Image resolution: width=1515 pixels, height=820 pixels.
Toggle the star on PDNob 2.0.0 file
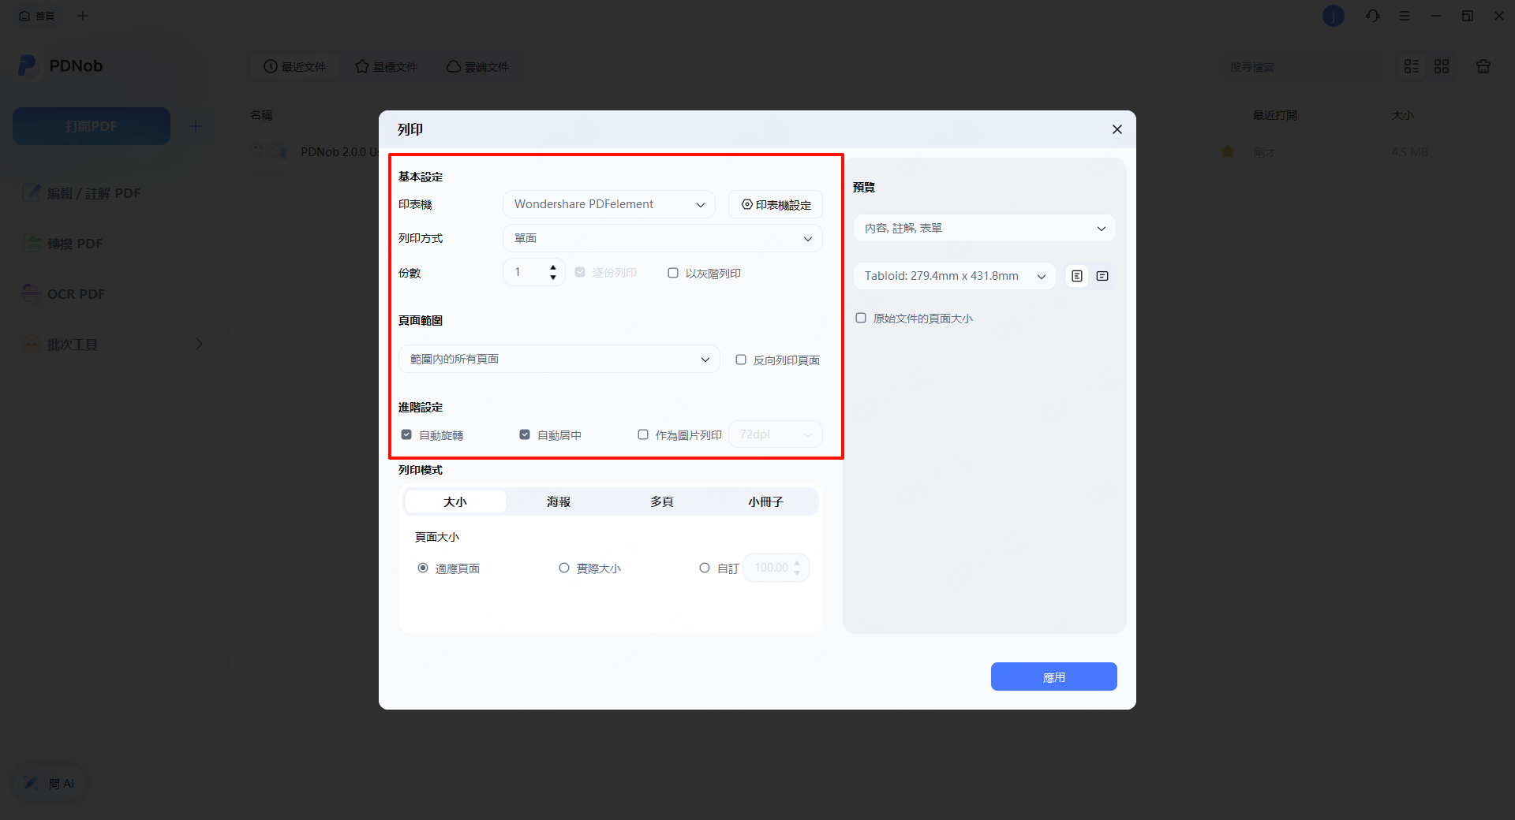coord(1227,151)
